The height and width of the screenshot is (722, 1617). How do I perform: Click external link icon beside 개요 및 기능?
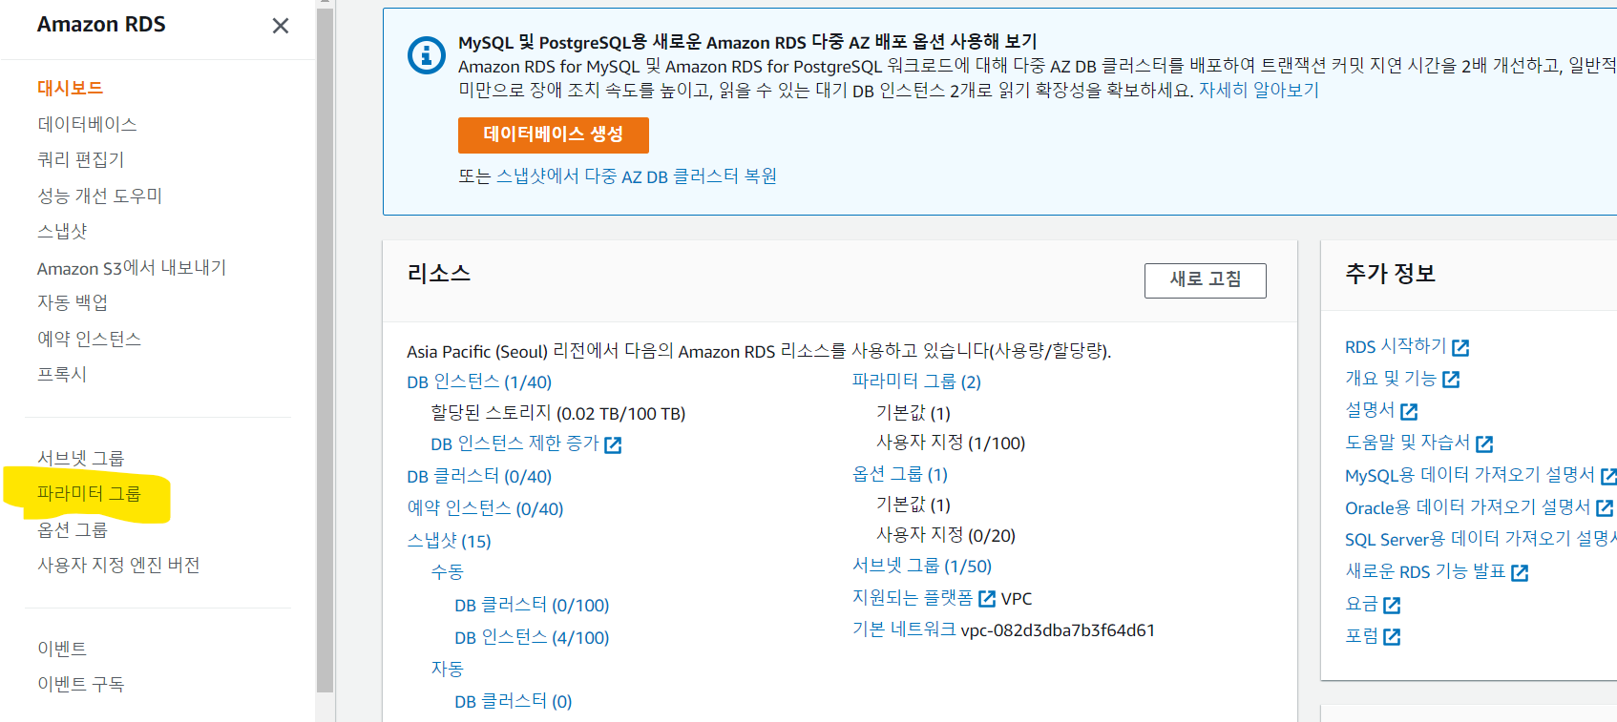tap(1451, 380)
